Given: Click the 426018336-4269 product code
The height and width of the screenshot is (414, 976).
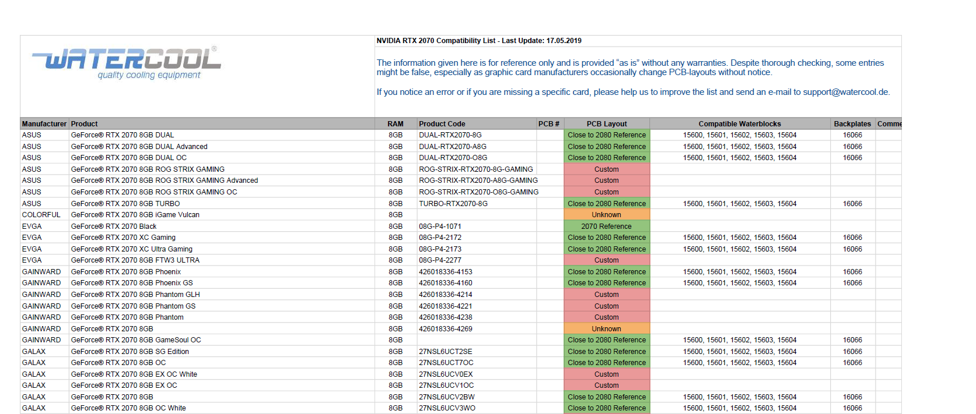Looking at the screenshot, I should (446, 329).
